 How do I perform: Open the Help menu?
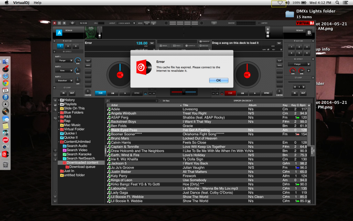coord(38,3)
